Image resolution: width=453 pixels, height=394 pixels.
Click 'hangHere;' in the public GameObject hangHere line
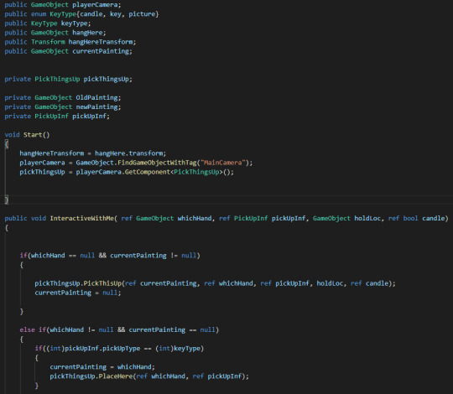point(89,33)
